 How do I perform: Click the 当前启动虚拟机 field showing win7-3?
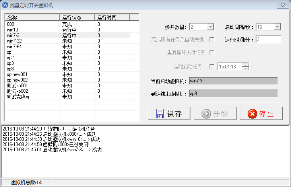(x=233, y=81)
